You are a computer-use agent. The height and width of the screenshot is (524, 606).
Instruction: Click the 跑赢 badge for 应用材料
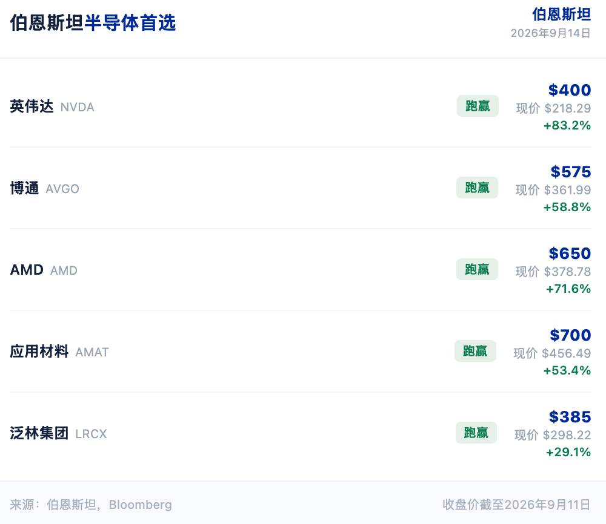coord(475,351)
